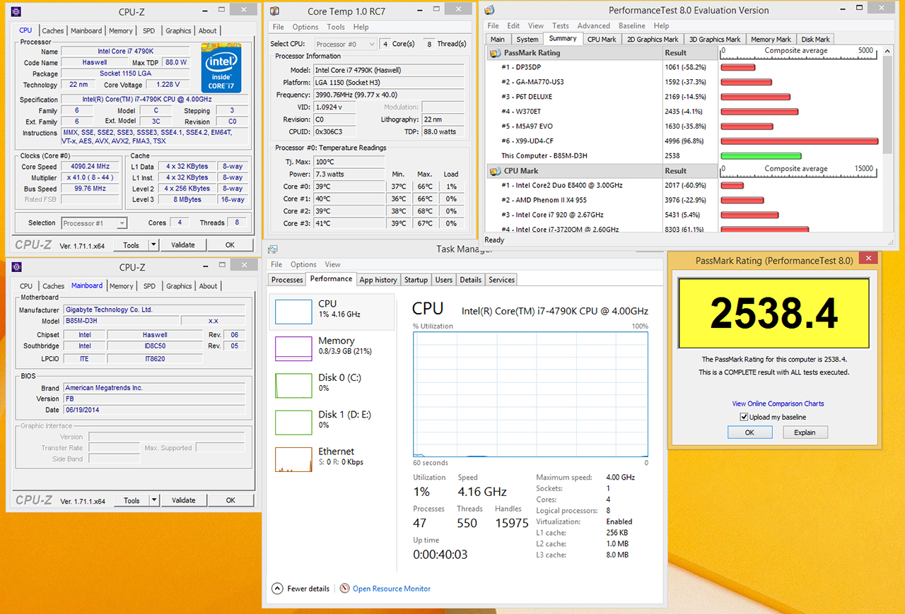
Task: Click the lower CPU-Z window title icon
Action: pos(16,267)
